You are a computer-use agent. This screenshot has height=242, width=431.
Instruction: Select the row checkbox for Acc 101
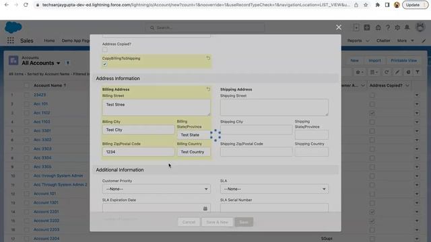[x=26, y=104]
